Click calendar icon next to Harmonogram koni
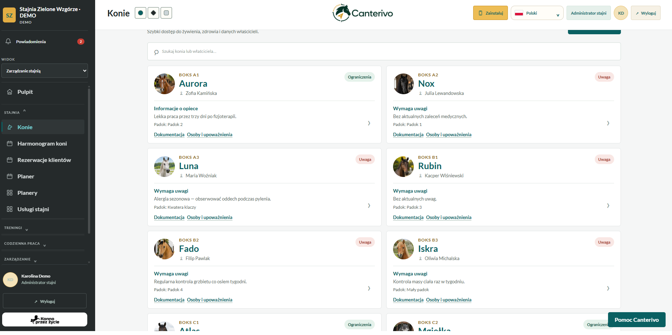 10,143
